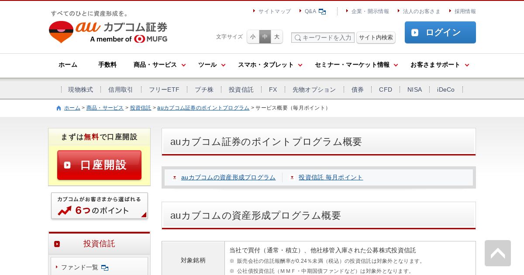Jump to auカブコムの資産形成プログラム anchor link
The image size is (524, 275).
coord(228,177)
